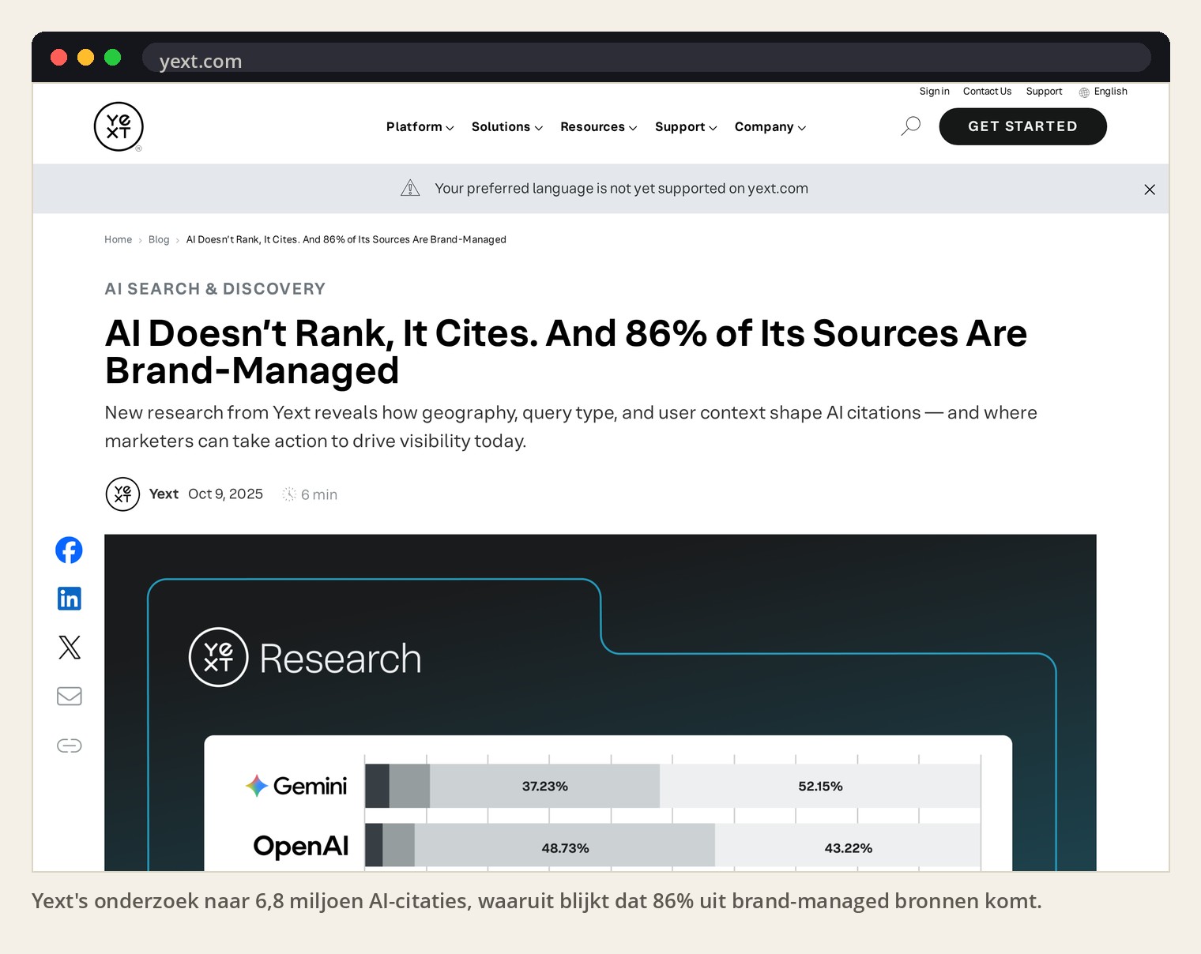This screenshot has height=954, width=1201.
Task: Open the Contact Us link
Action: coord(987,92)
